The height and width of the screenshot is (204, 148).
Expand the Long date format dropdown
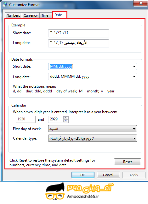click(134, 76)
